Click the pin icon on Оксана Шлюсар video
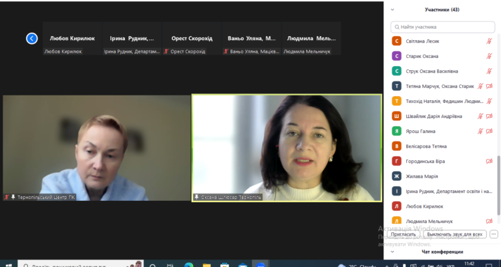Viewport: 501px width, 267px height. [196, 198]
